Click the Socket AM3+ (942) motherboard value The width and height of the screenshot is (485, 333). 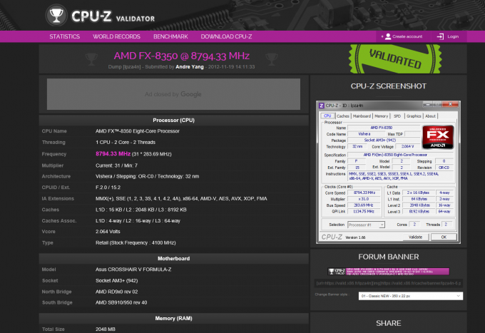point(116,280)
